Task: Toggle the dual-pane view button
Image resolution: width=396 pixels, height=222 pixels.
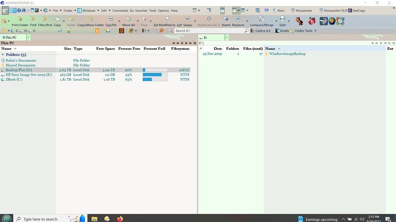Action: pos(222,10)
